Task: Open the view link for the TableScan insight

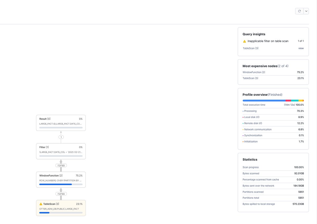Action: tap(301, 48)
